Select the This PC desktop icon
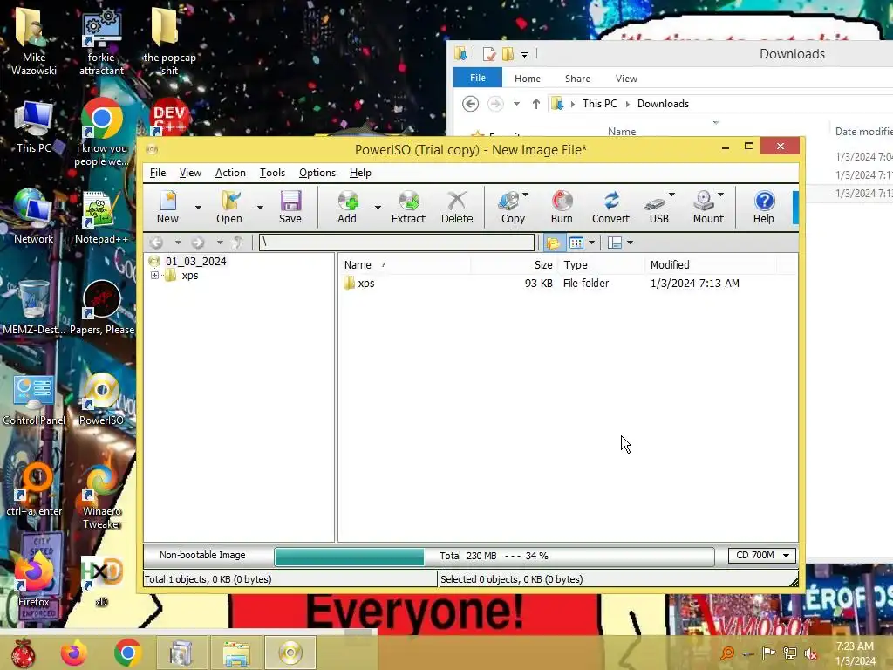 pos(34,127)
